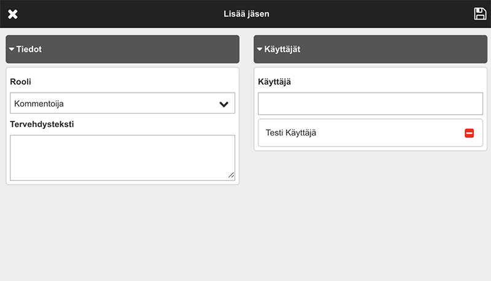491x281 pixels.
Task: Open the Rooli dropdown via its chevron
Action: point(224,104)
